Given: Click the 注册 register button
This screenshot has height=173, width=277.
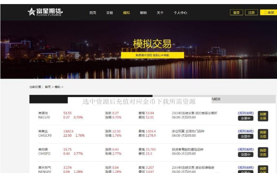Looking at the screenshot, I should [x=252, y=12].
